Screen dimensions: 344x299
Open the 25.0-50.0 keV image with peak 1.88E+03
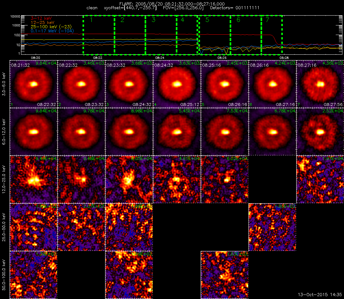(129, 227)
